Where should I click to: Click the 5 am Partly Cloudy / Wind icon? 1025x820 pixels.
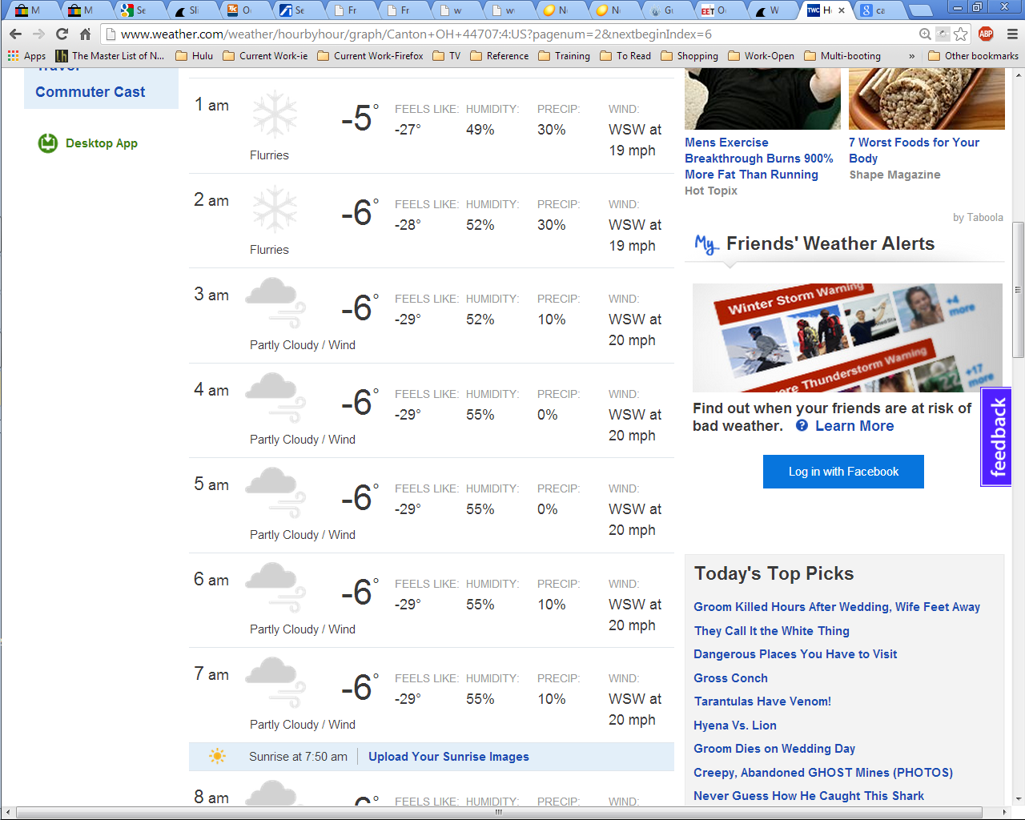(275, 492)
